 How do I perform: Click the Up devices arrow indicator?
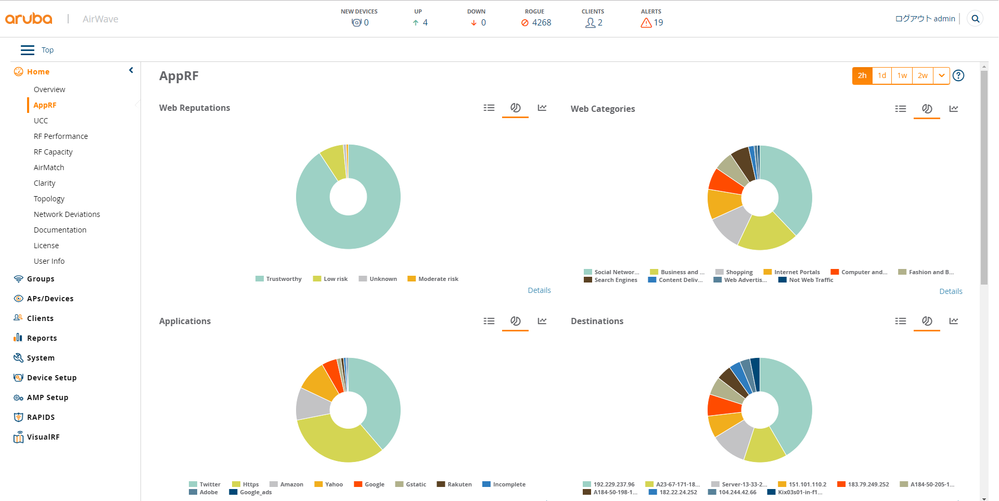click(416, 23)
